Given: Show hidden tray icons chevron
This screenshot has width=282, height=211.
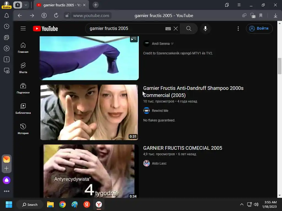Looking at the screenshot, I should click(242, 204).
